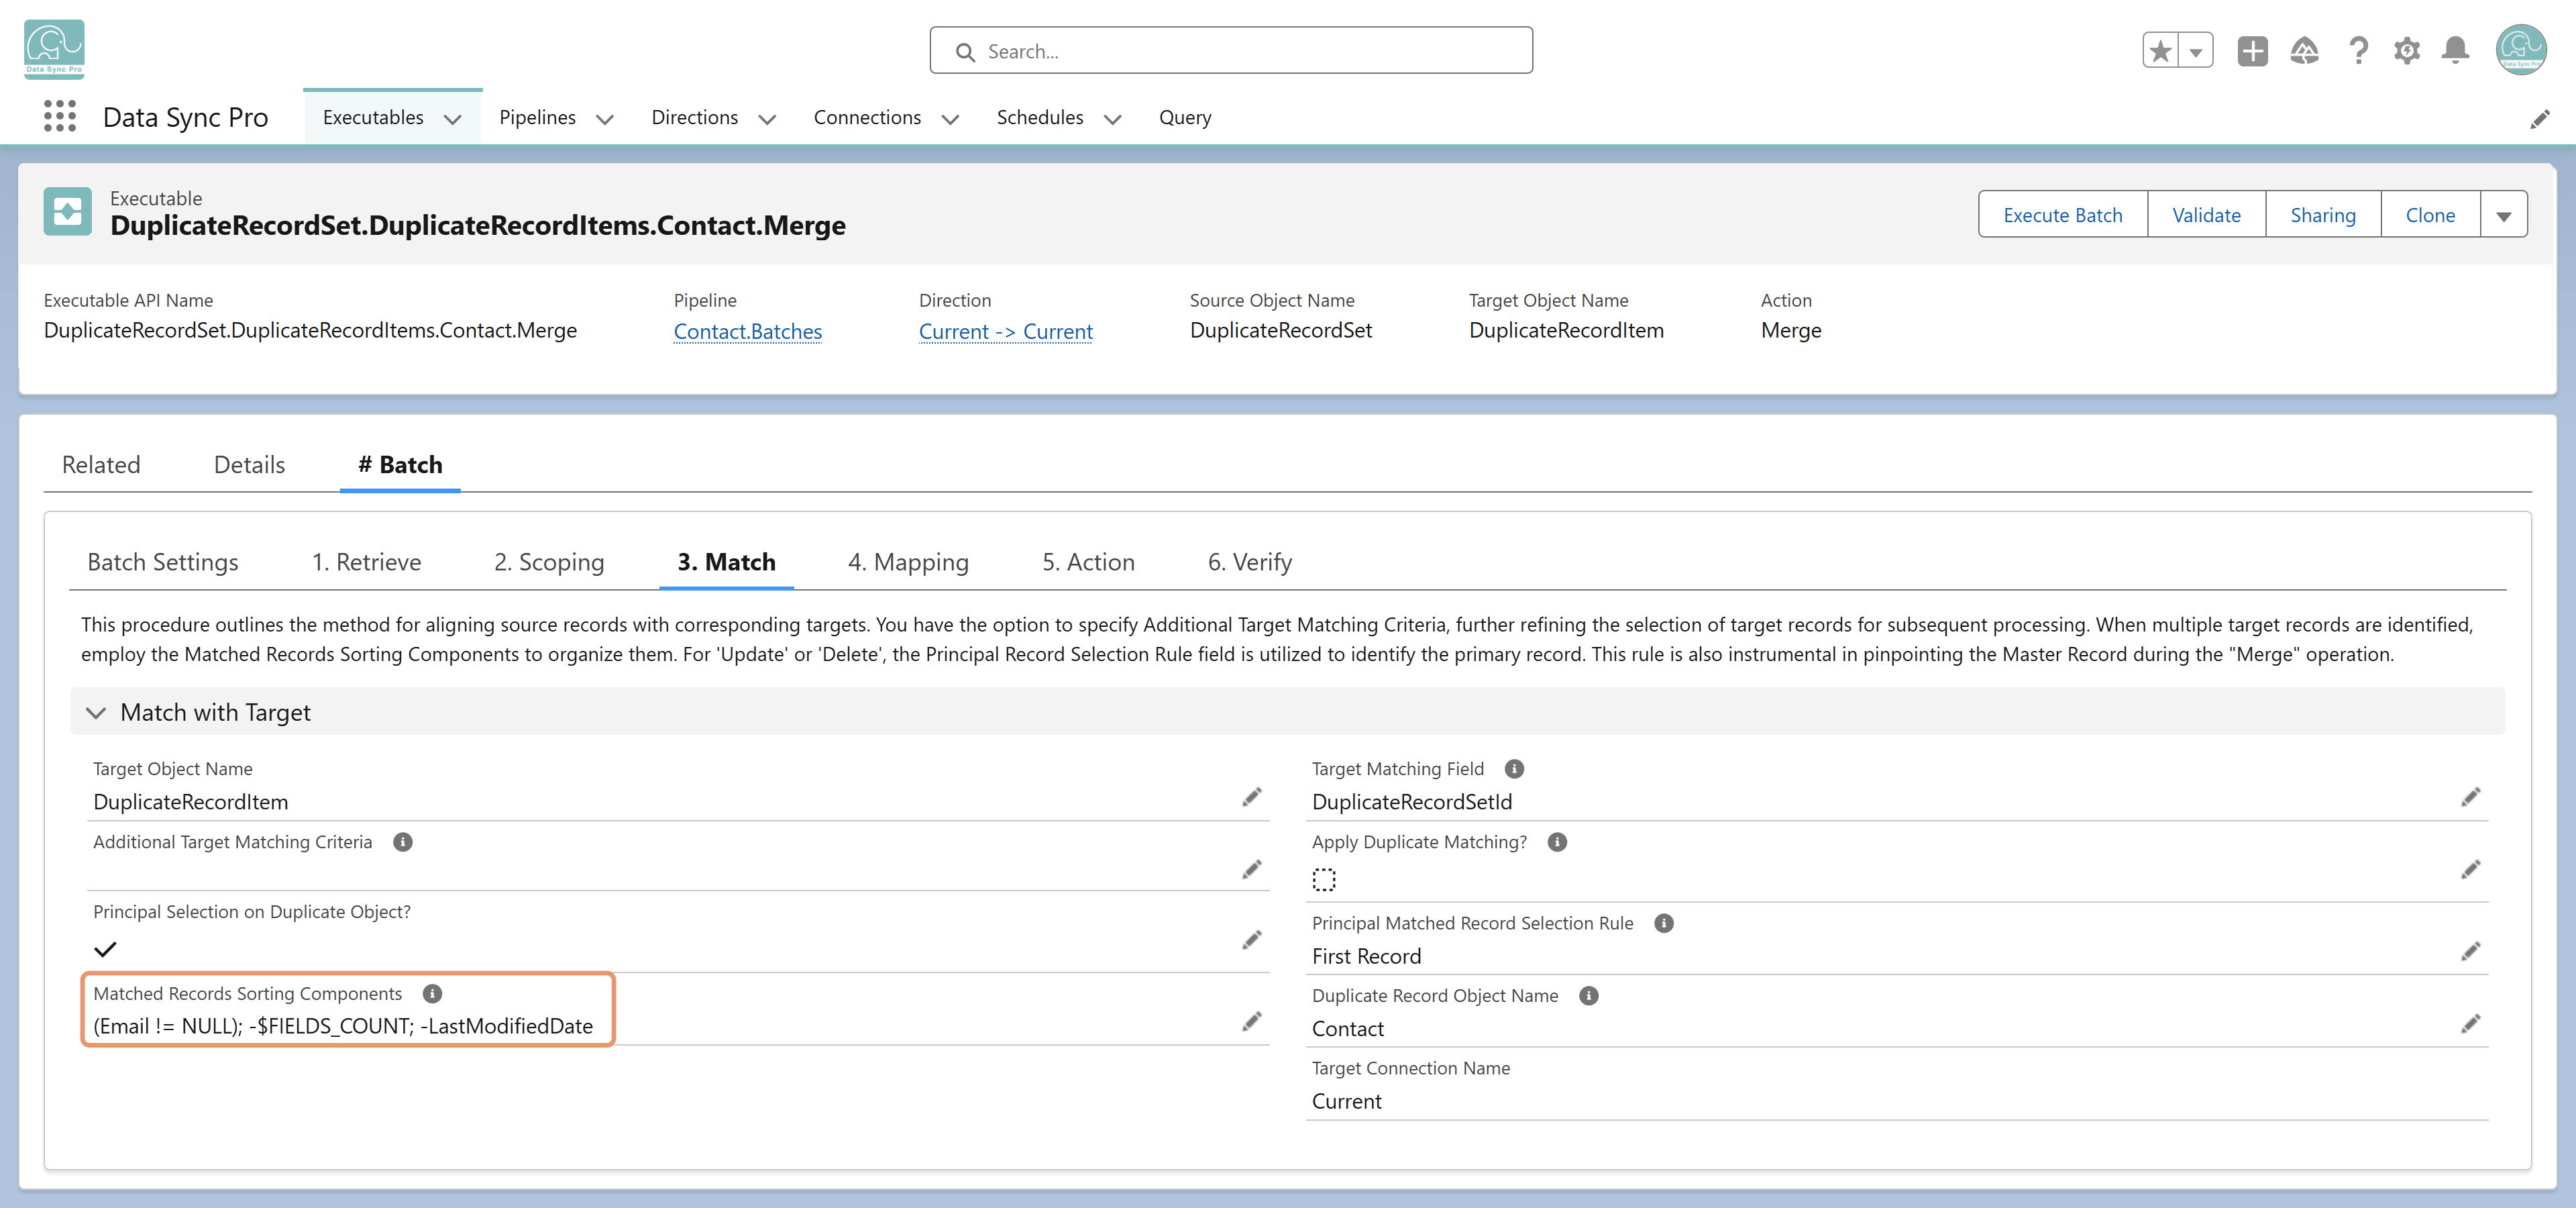
Task: Collapse the Match with Target section
Action: 96,713
